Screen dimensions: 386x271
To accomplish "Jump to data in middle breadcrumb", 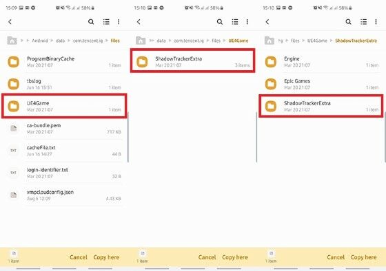I will 161,41.
